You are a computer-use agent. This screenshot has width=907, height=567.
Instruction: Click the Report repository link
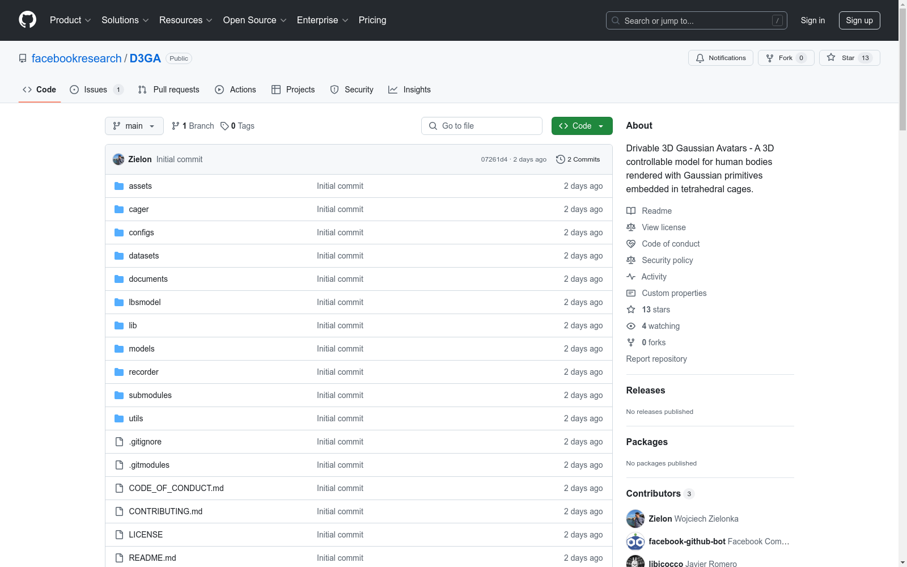pyautogui.click(x=656, y=359)
